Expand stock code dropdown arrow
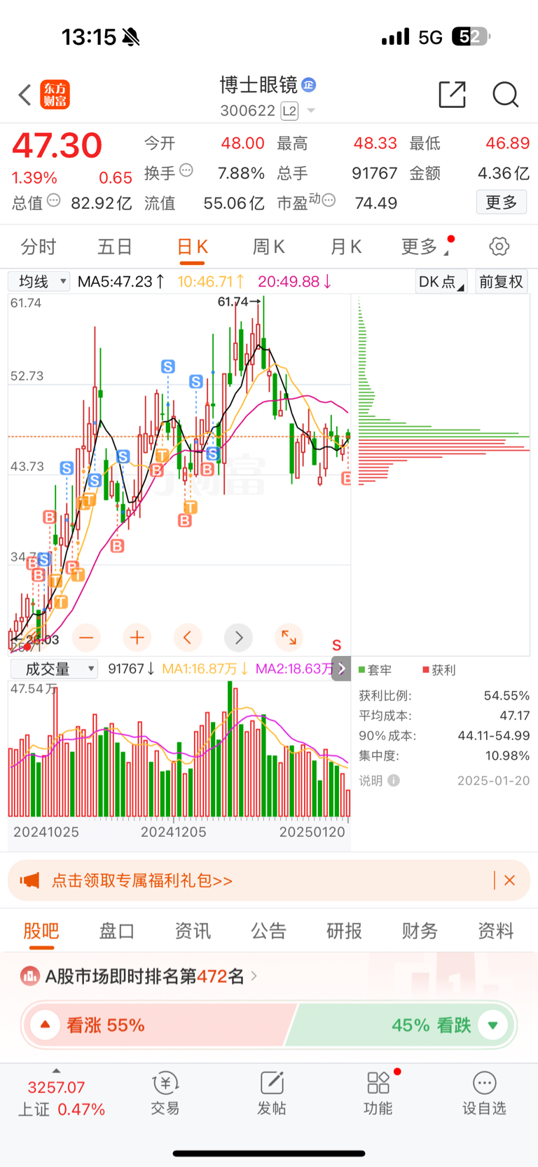The height and width of the screenshot is (1167, 538). (x=311, y=111)
